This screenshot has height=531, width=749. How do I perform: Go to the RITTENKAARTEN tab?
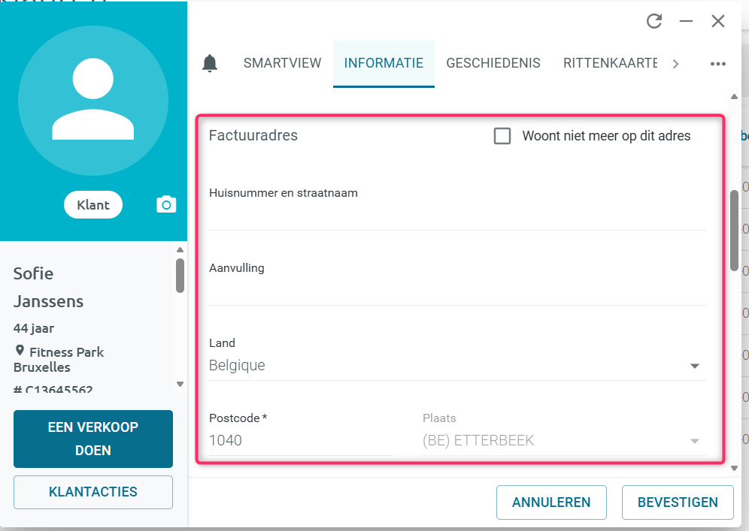(x=610, y=63)
